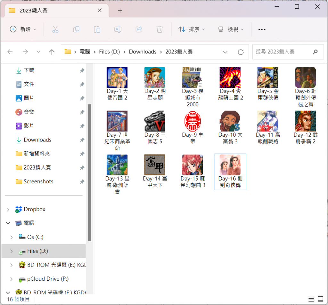Select pCloud Drive (P:) in sidebar
The image size is (328, 305).
[48, 279]
